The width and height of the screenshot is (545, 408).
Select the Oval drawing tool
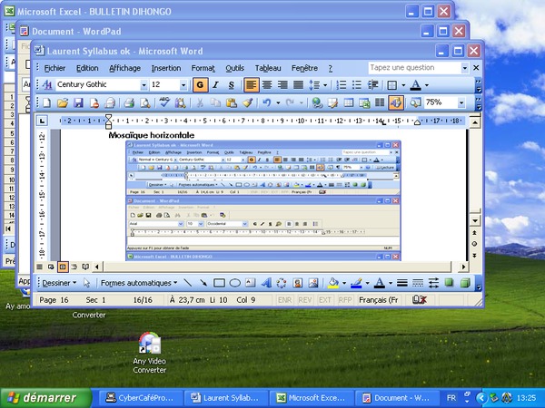pyautogui.click(x=233, y=283)
